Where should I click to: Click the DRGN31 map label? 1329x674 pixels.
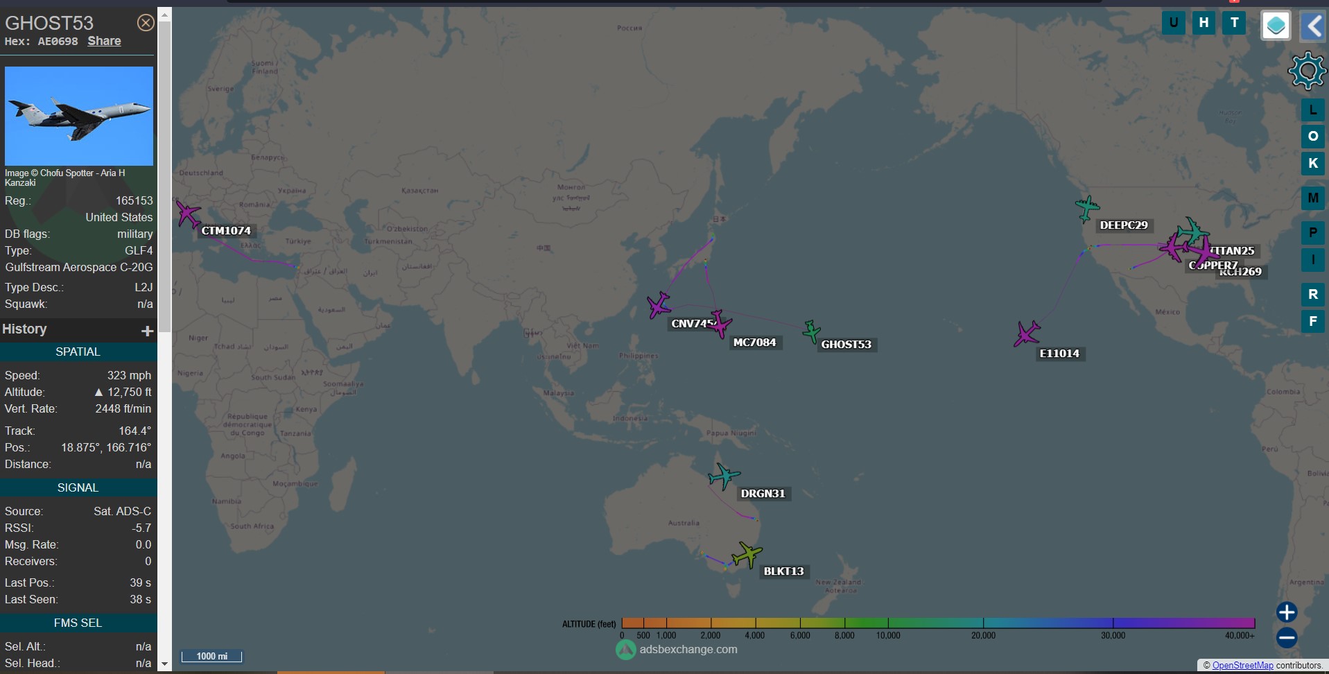(x=763, y=494)
